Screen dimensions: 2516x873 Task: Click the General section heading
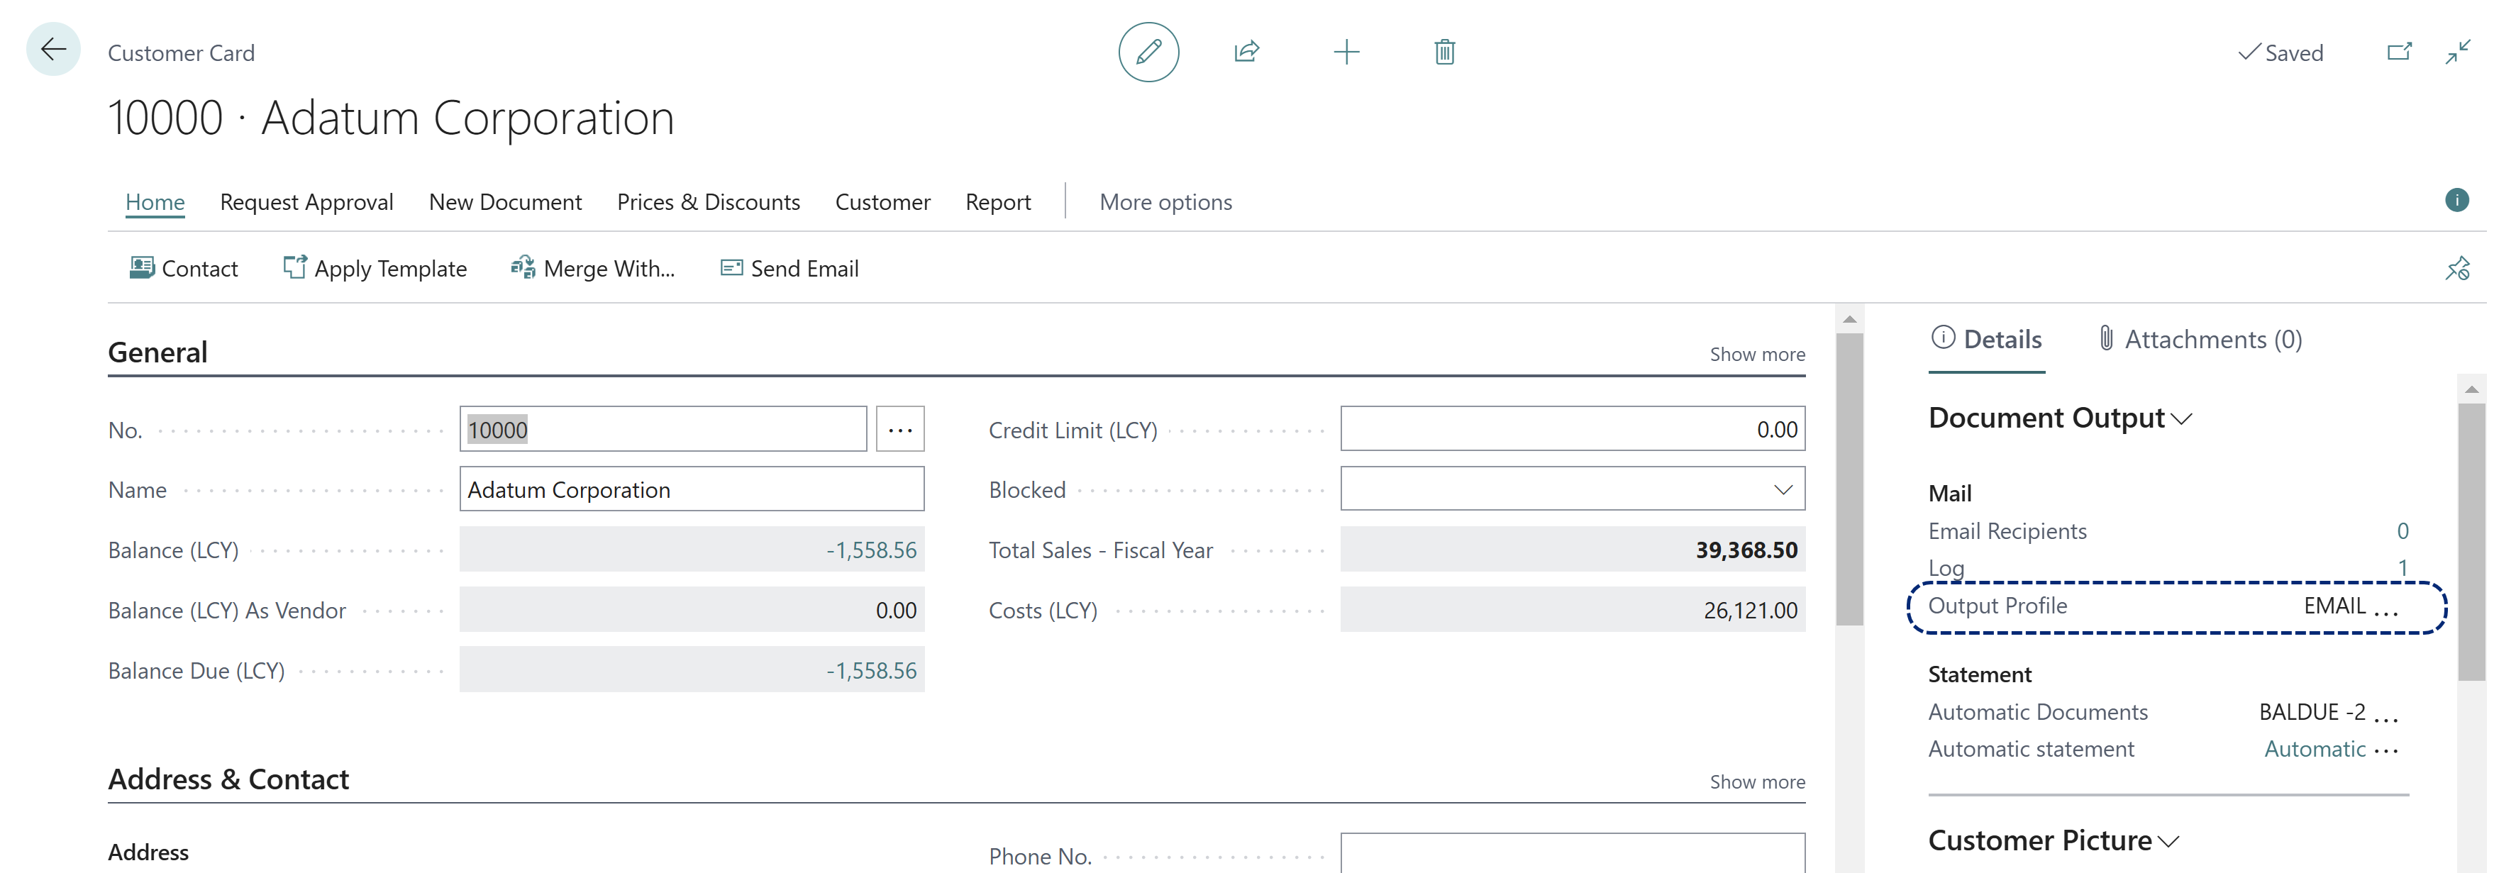[x=157, y=352]
